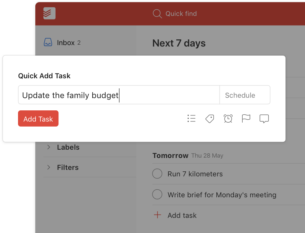305x233 pixels.
Task: Expand the Filters section chevron
Action: [x=49, y=167]
